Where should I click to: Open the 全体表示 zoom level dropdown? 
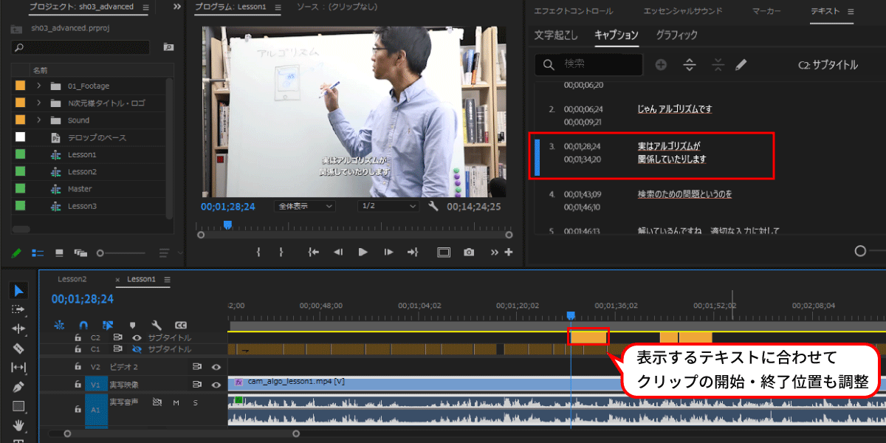click(x=304, y=207)
